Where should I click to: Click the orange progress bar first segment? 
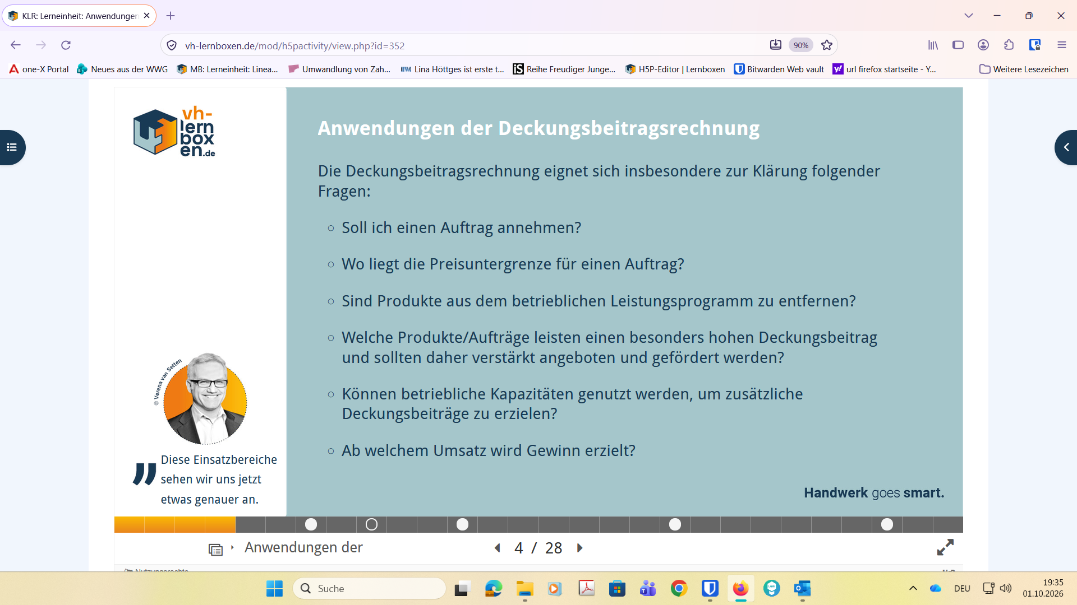coord(129,524)
